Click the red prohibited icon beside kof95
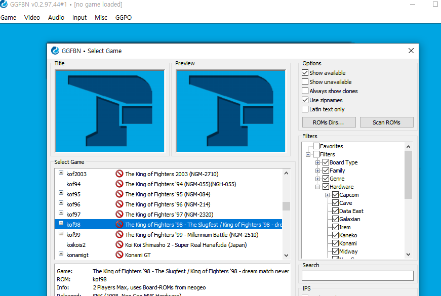The height and width of the screenshot is (296, 441). (x=119, y=194)
